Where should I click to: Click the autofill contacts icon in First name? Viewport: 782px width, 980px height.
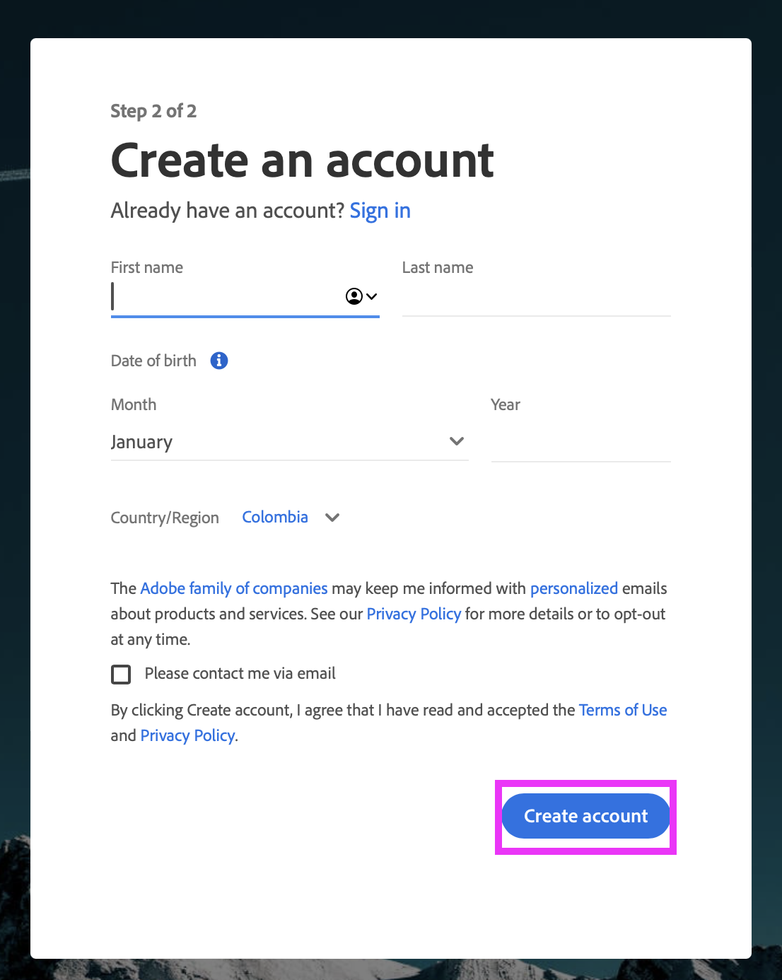click(361, 296)
